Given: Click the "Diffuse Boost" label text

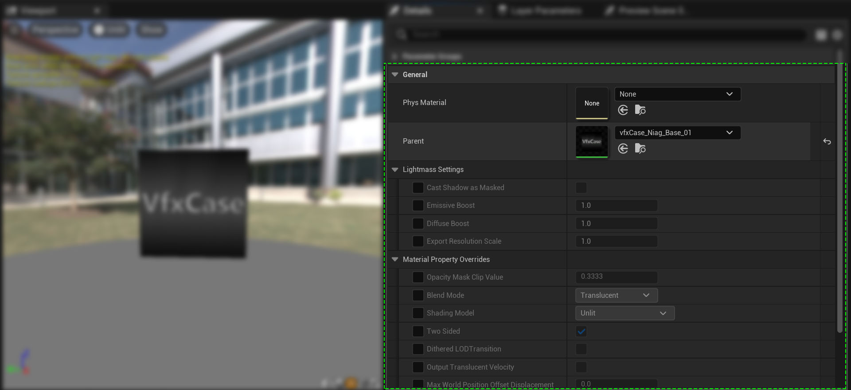Looking at the screenshot, I should pos(448,223).
